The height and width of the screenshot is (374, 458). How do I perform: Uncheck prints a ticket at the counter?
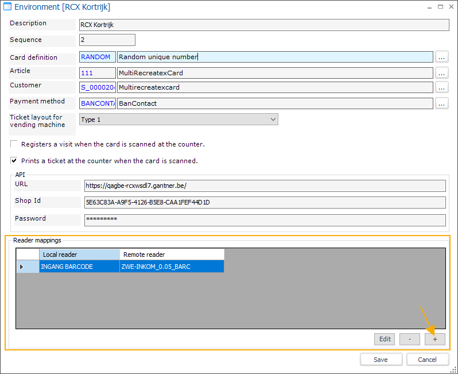[x=14, y=161]
